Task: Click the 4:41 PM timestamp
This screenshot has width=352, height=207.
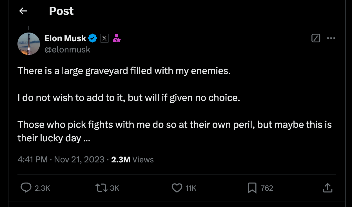Action: [32, 160]
